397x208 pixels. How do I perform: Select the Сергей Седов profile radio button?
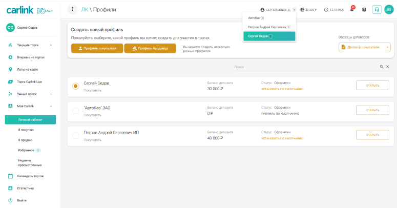(75, 86)
